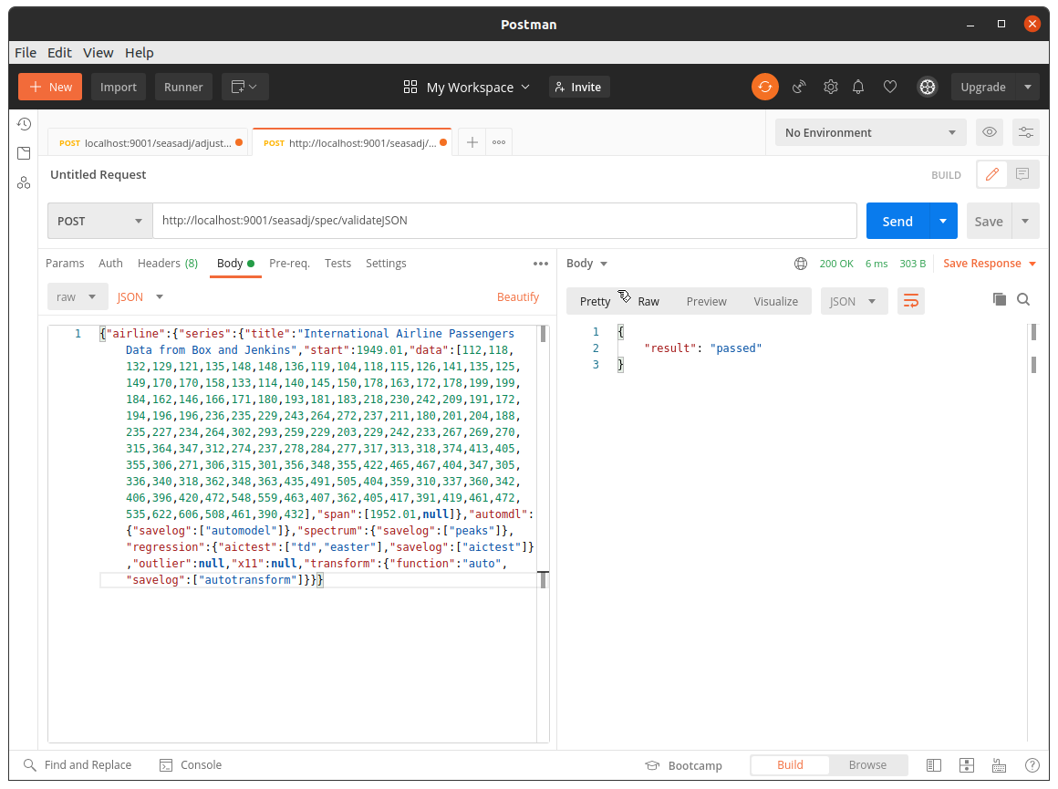This screenshot has height=789, width=1058.
Task: Expand the No Environment dropdown
Action: [870, 132]
